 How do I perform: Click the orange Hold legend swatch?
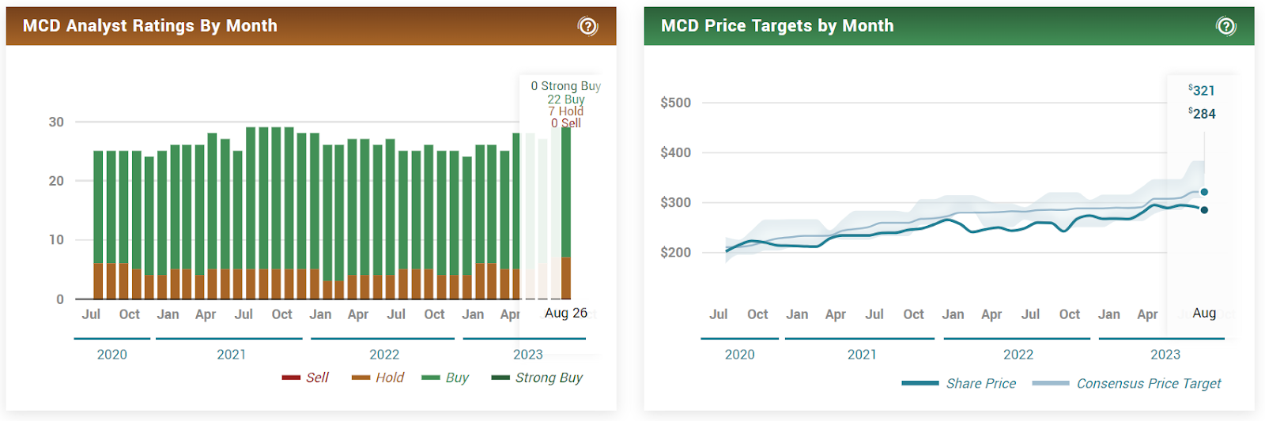click(361, 378)
